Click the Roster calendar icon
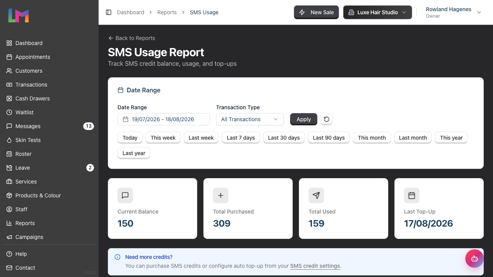This screenshot has width=493, height=277. coord(9,154)
